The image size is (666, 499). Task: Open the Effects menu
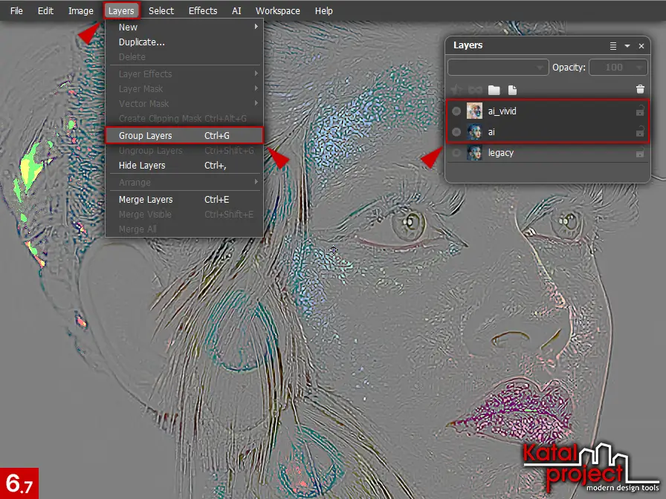(x=203, y=11)
